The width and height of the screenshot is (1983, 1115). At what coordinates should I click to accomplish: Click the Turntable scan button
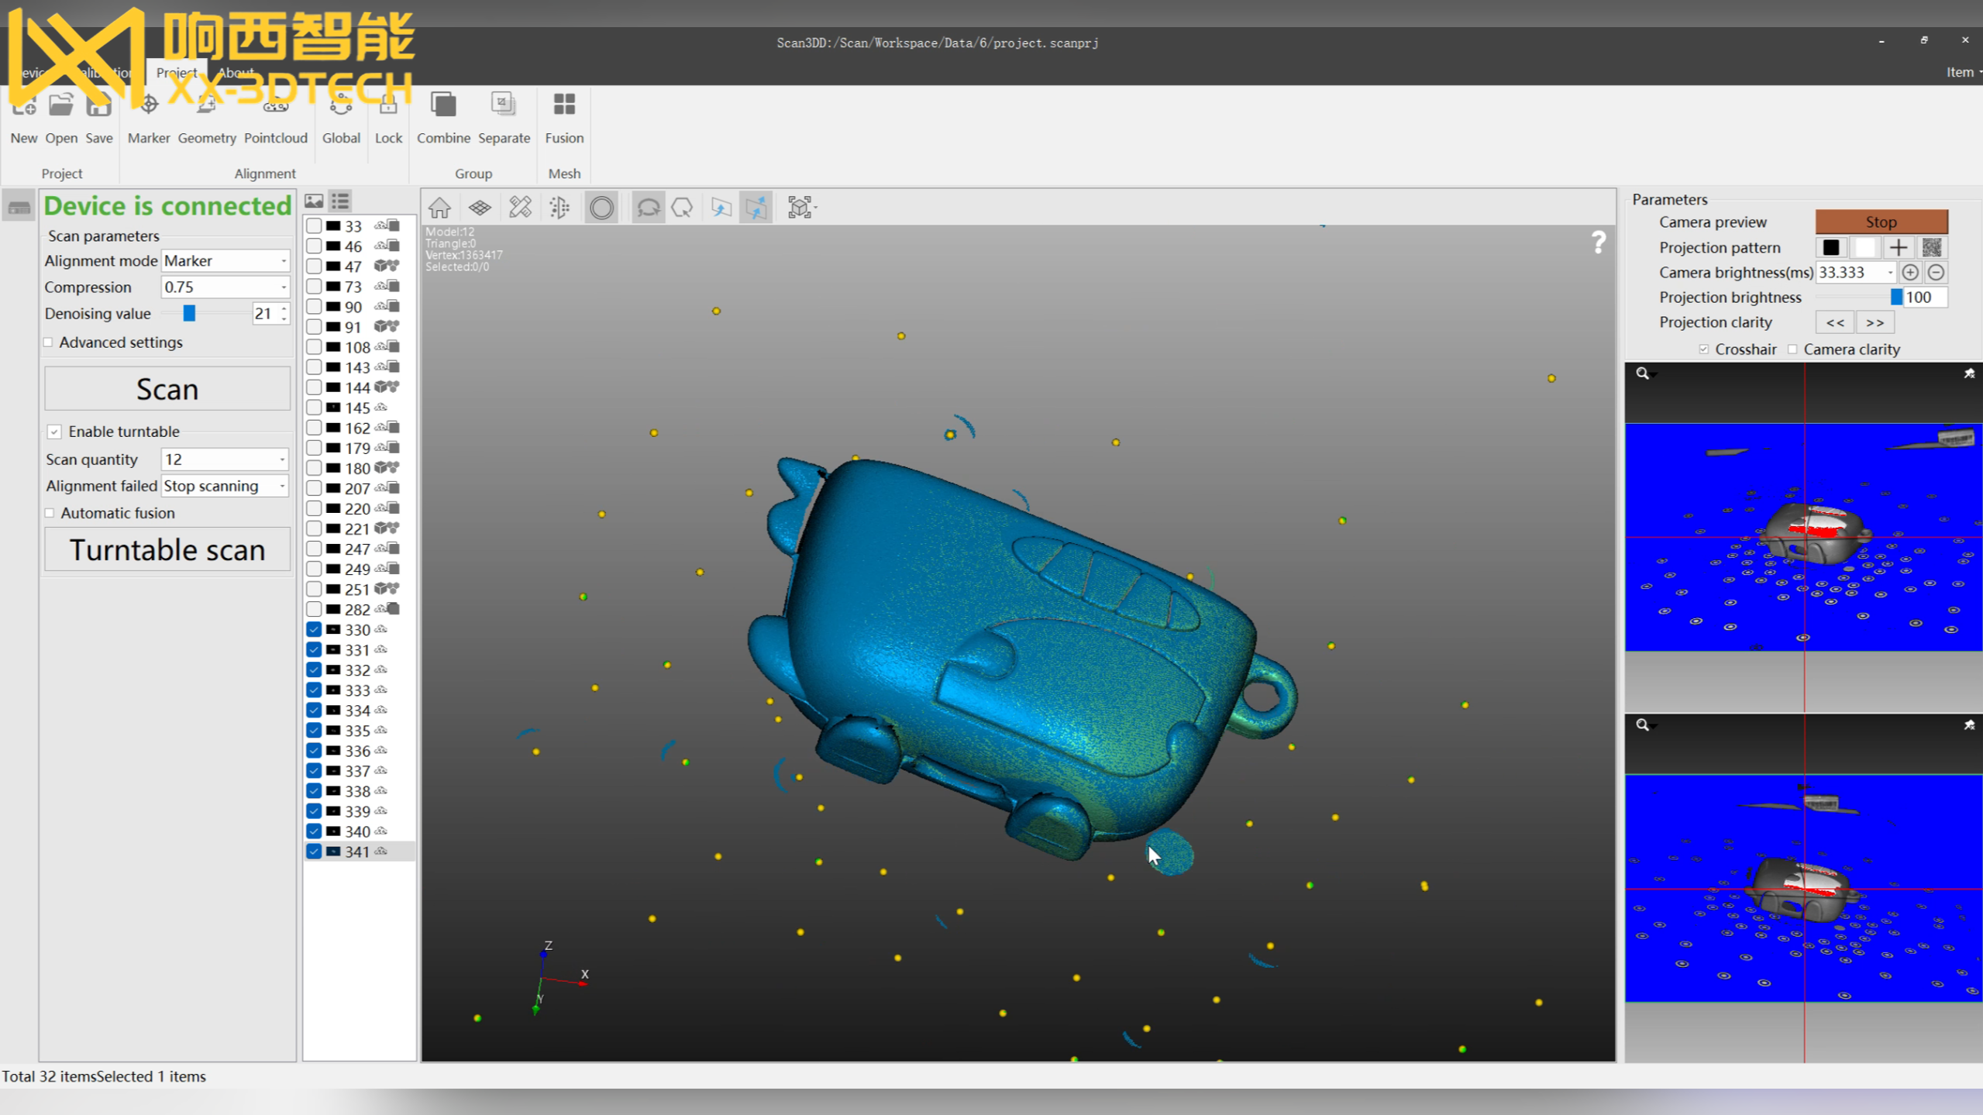point(167,550)
